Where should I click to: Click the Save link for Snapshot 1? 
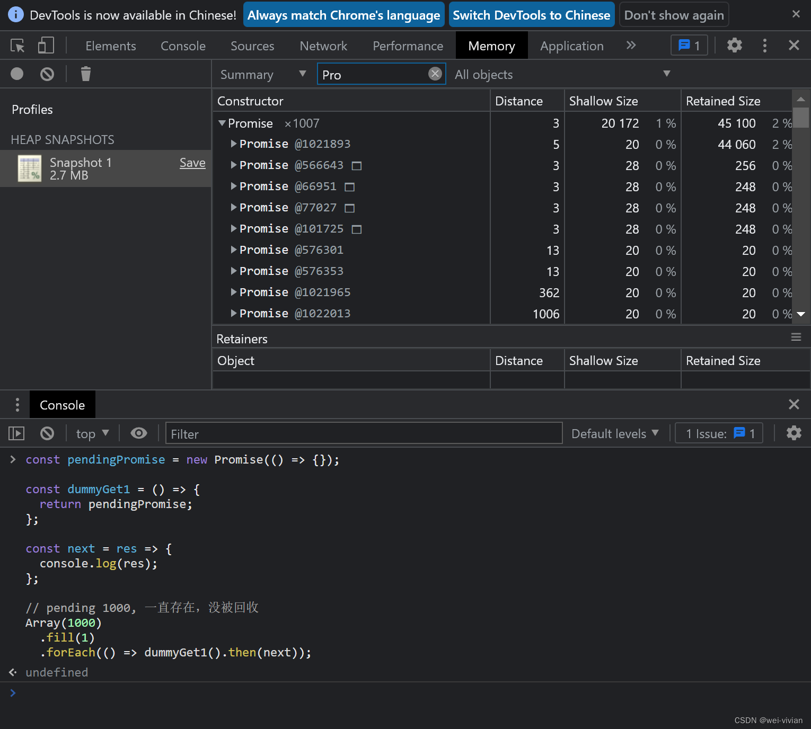(x=192, y=163)
